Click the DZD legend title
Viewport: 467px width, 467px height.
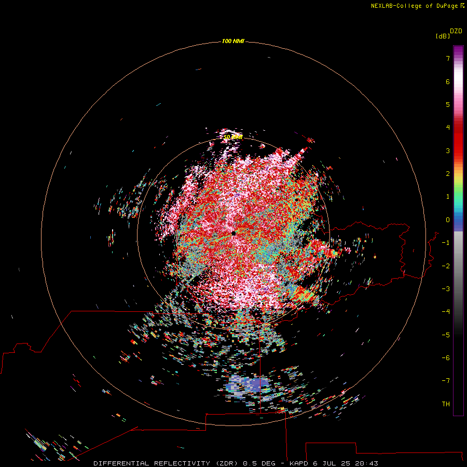[x=456, y=31]
